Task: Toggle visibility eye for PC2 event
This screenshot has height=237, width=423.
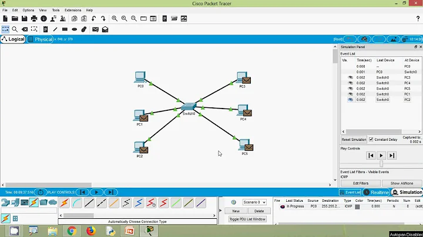Action: [350, 100]
